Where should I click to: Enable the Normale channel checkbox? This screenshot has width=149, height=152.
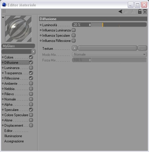31,99
